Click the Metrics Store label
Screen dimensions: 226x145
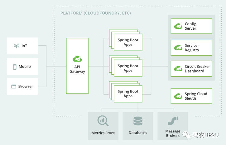[103, 133]
